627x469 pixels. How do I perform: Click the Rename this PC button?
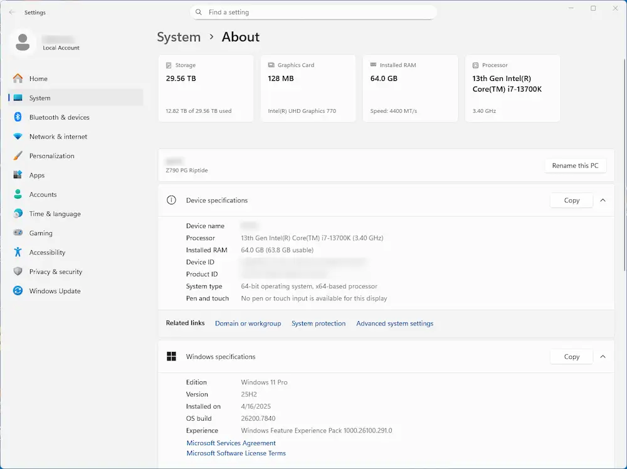tap(575, 166)
